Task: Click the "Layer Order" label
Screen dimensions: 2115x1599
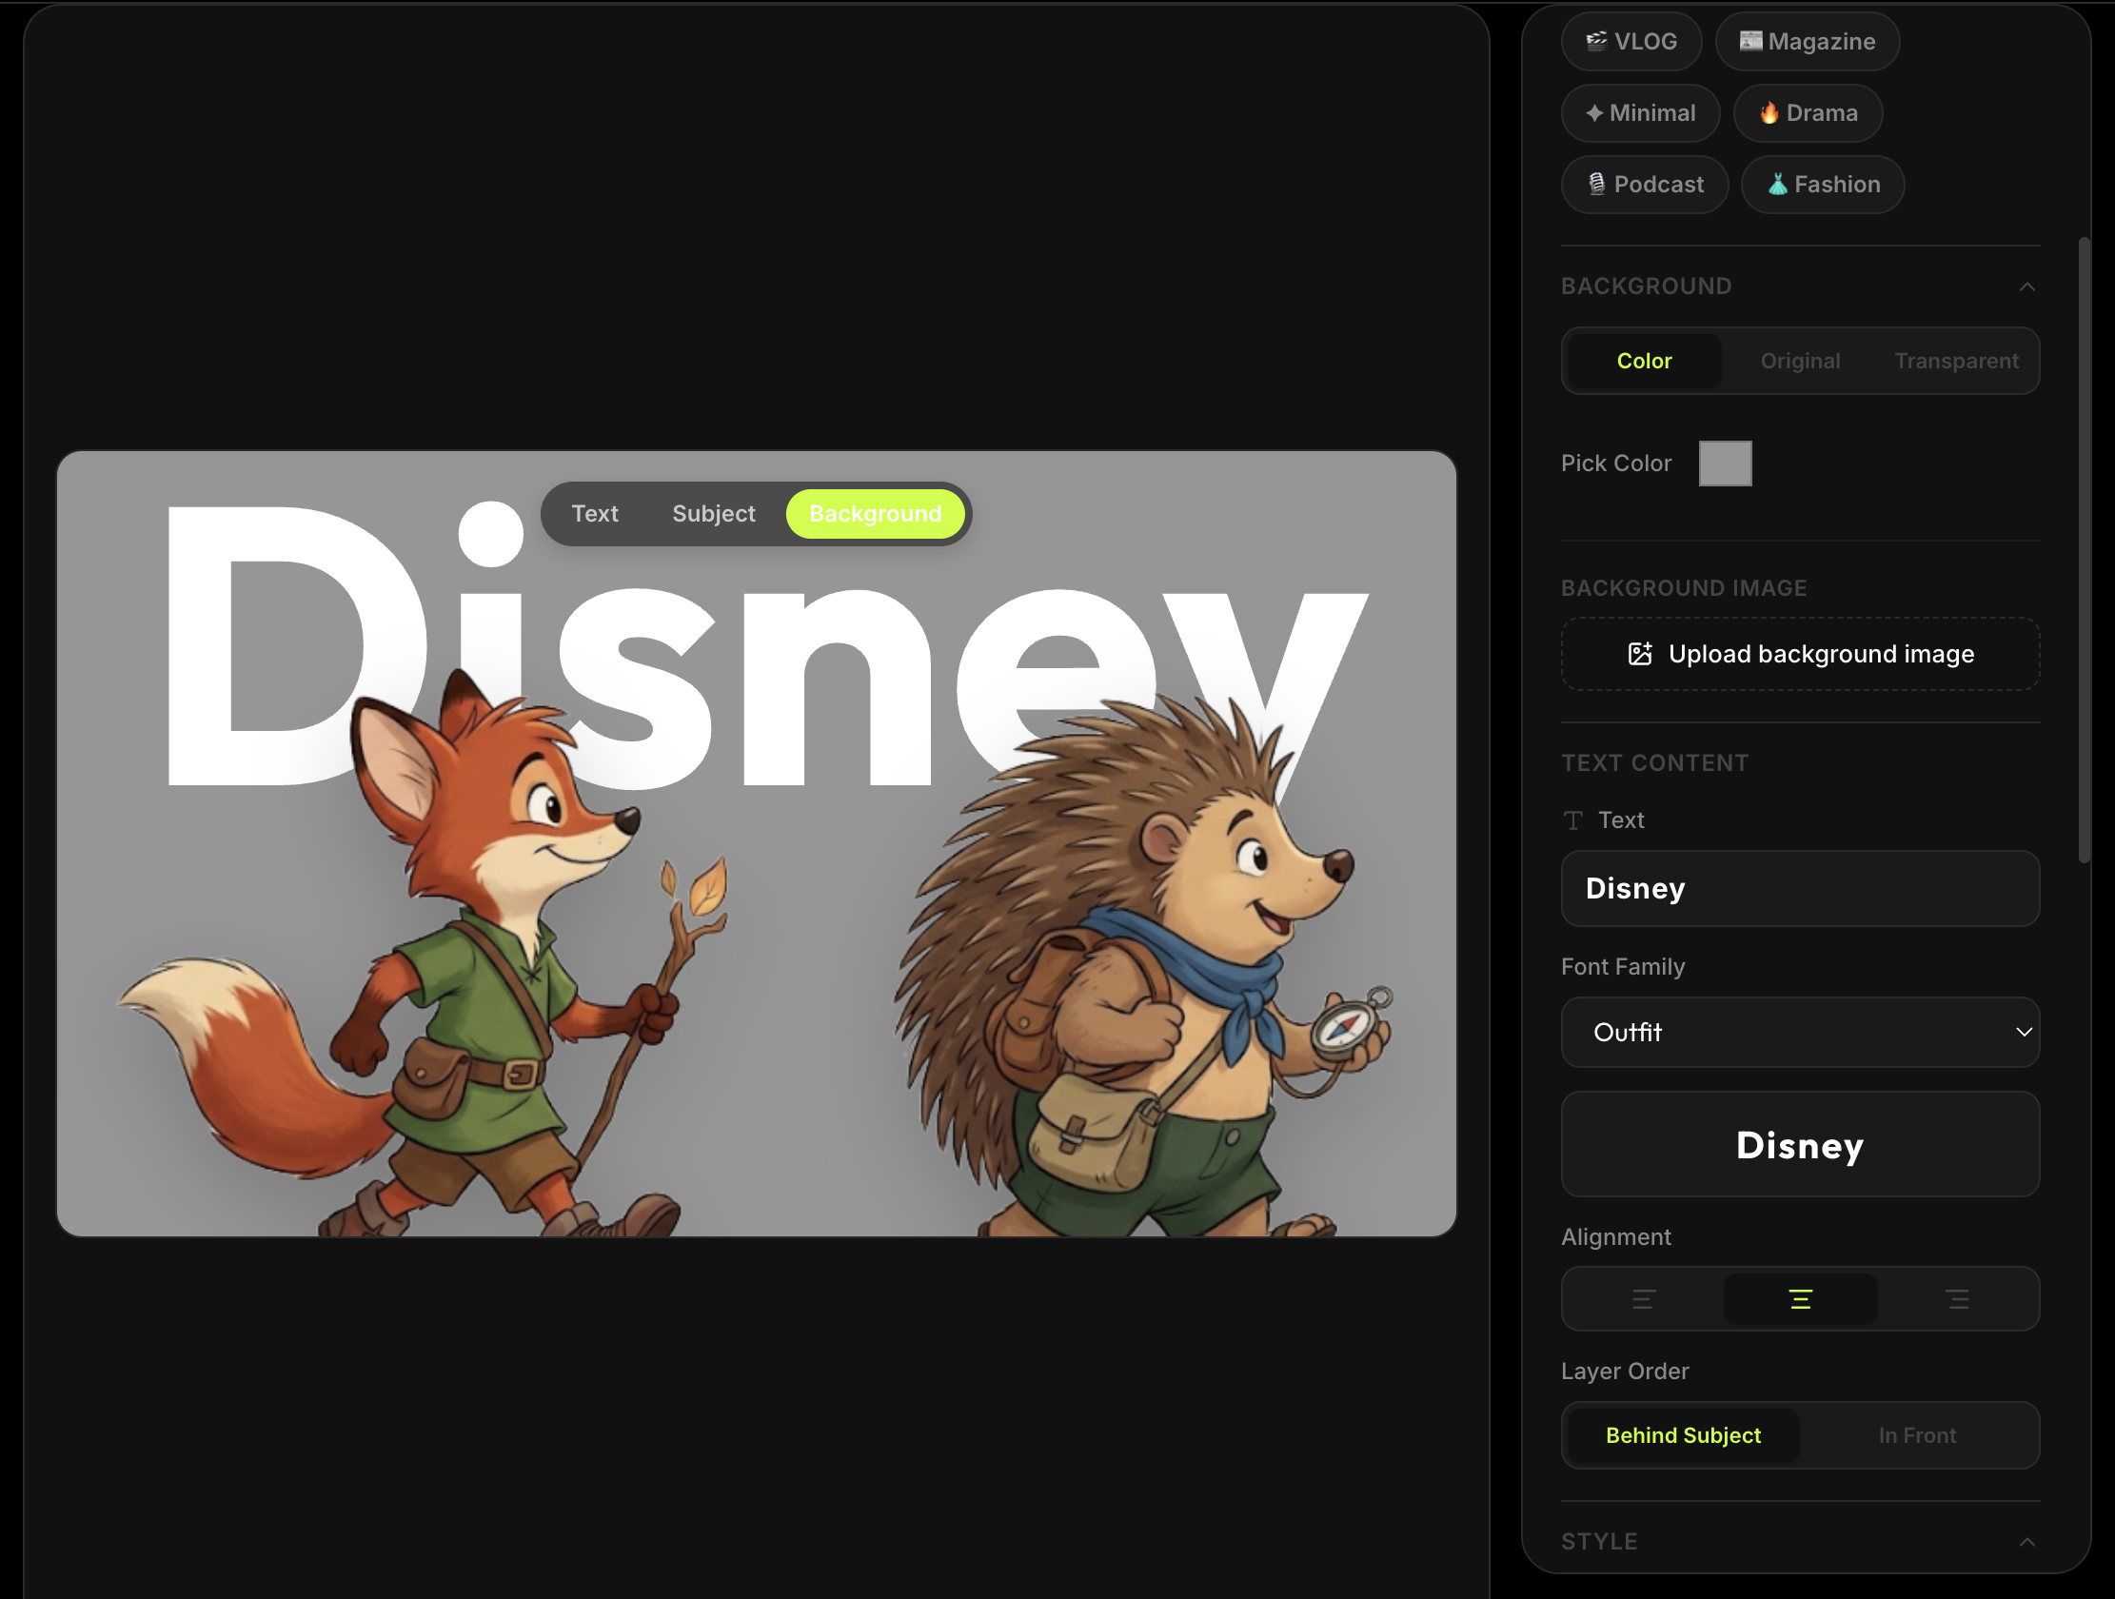Action: tap(1625, 1372)
